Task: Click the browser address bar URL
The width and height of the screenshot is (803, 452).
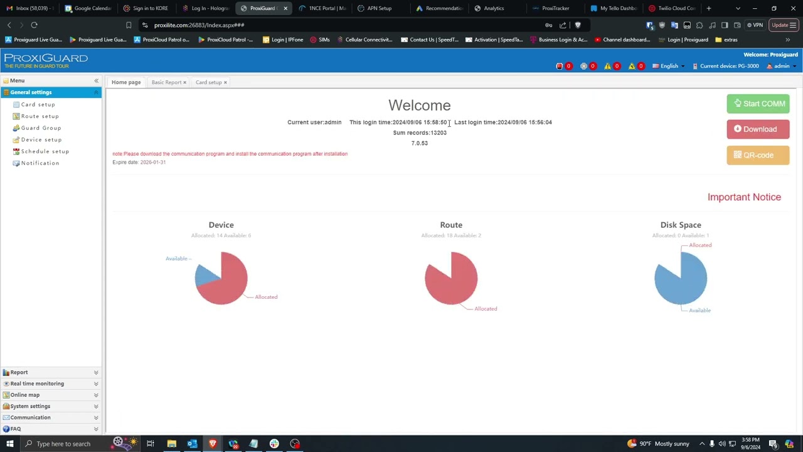Action: (199, 25)
